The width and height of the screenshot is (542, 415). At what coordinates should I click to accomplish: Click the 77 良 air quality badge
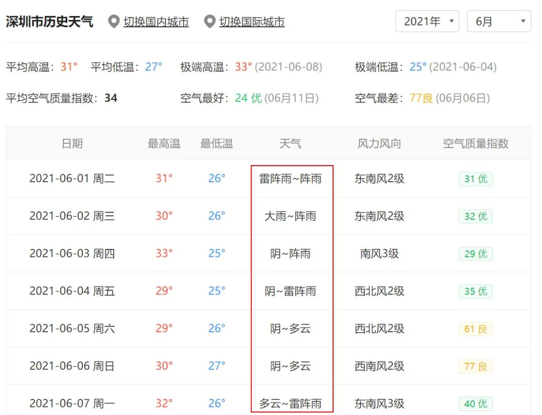475,366
